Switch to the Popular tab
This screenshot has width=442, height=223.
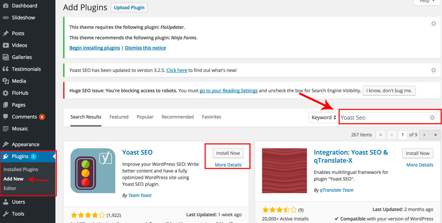[x=145, y=117]
